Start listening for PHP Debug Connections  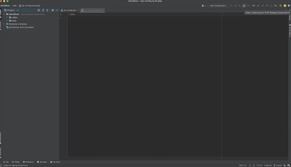pos(244,5)
